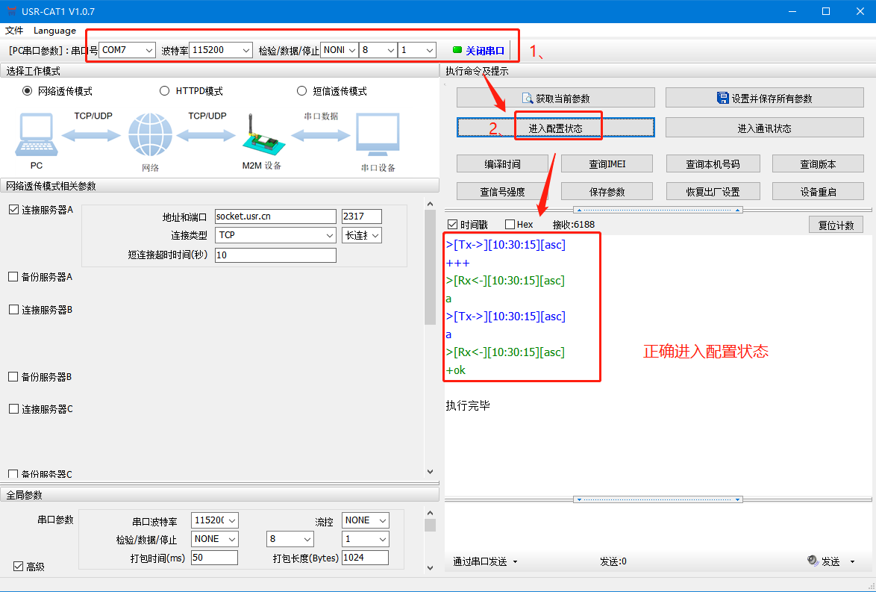Open the Language menu

(54, 31)
